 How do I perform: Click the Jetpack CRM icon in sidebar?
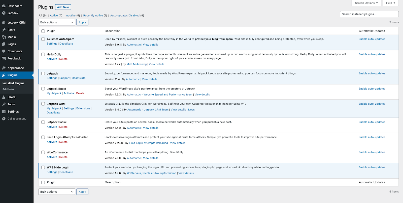pyautogui.click(x=4, y=23)
